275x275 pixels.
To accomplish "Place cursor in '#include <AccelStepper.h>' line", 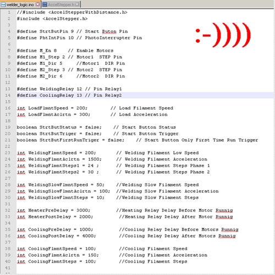I will point(52,19).
